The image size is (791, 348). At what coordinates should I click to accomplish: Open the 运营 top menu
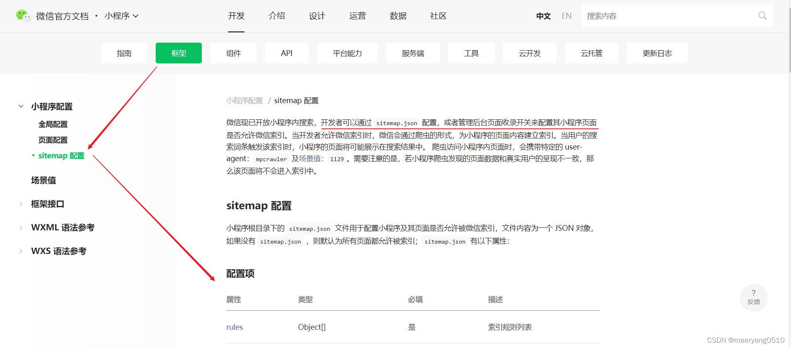[x=358, y=16]
